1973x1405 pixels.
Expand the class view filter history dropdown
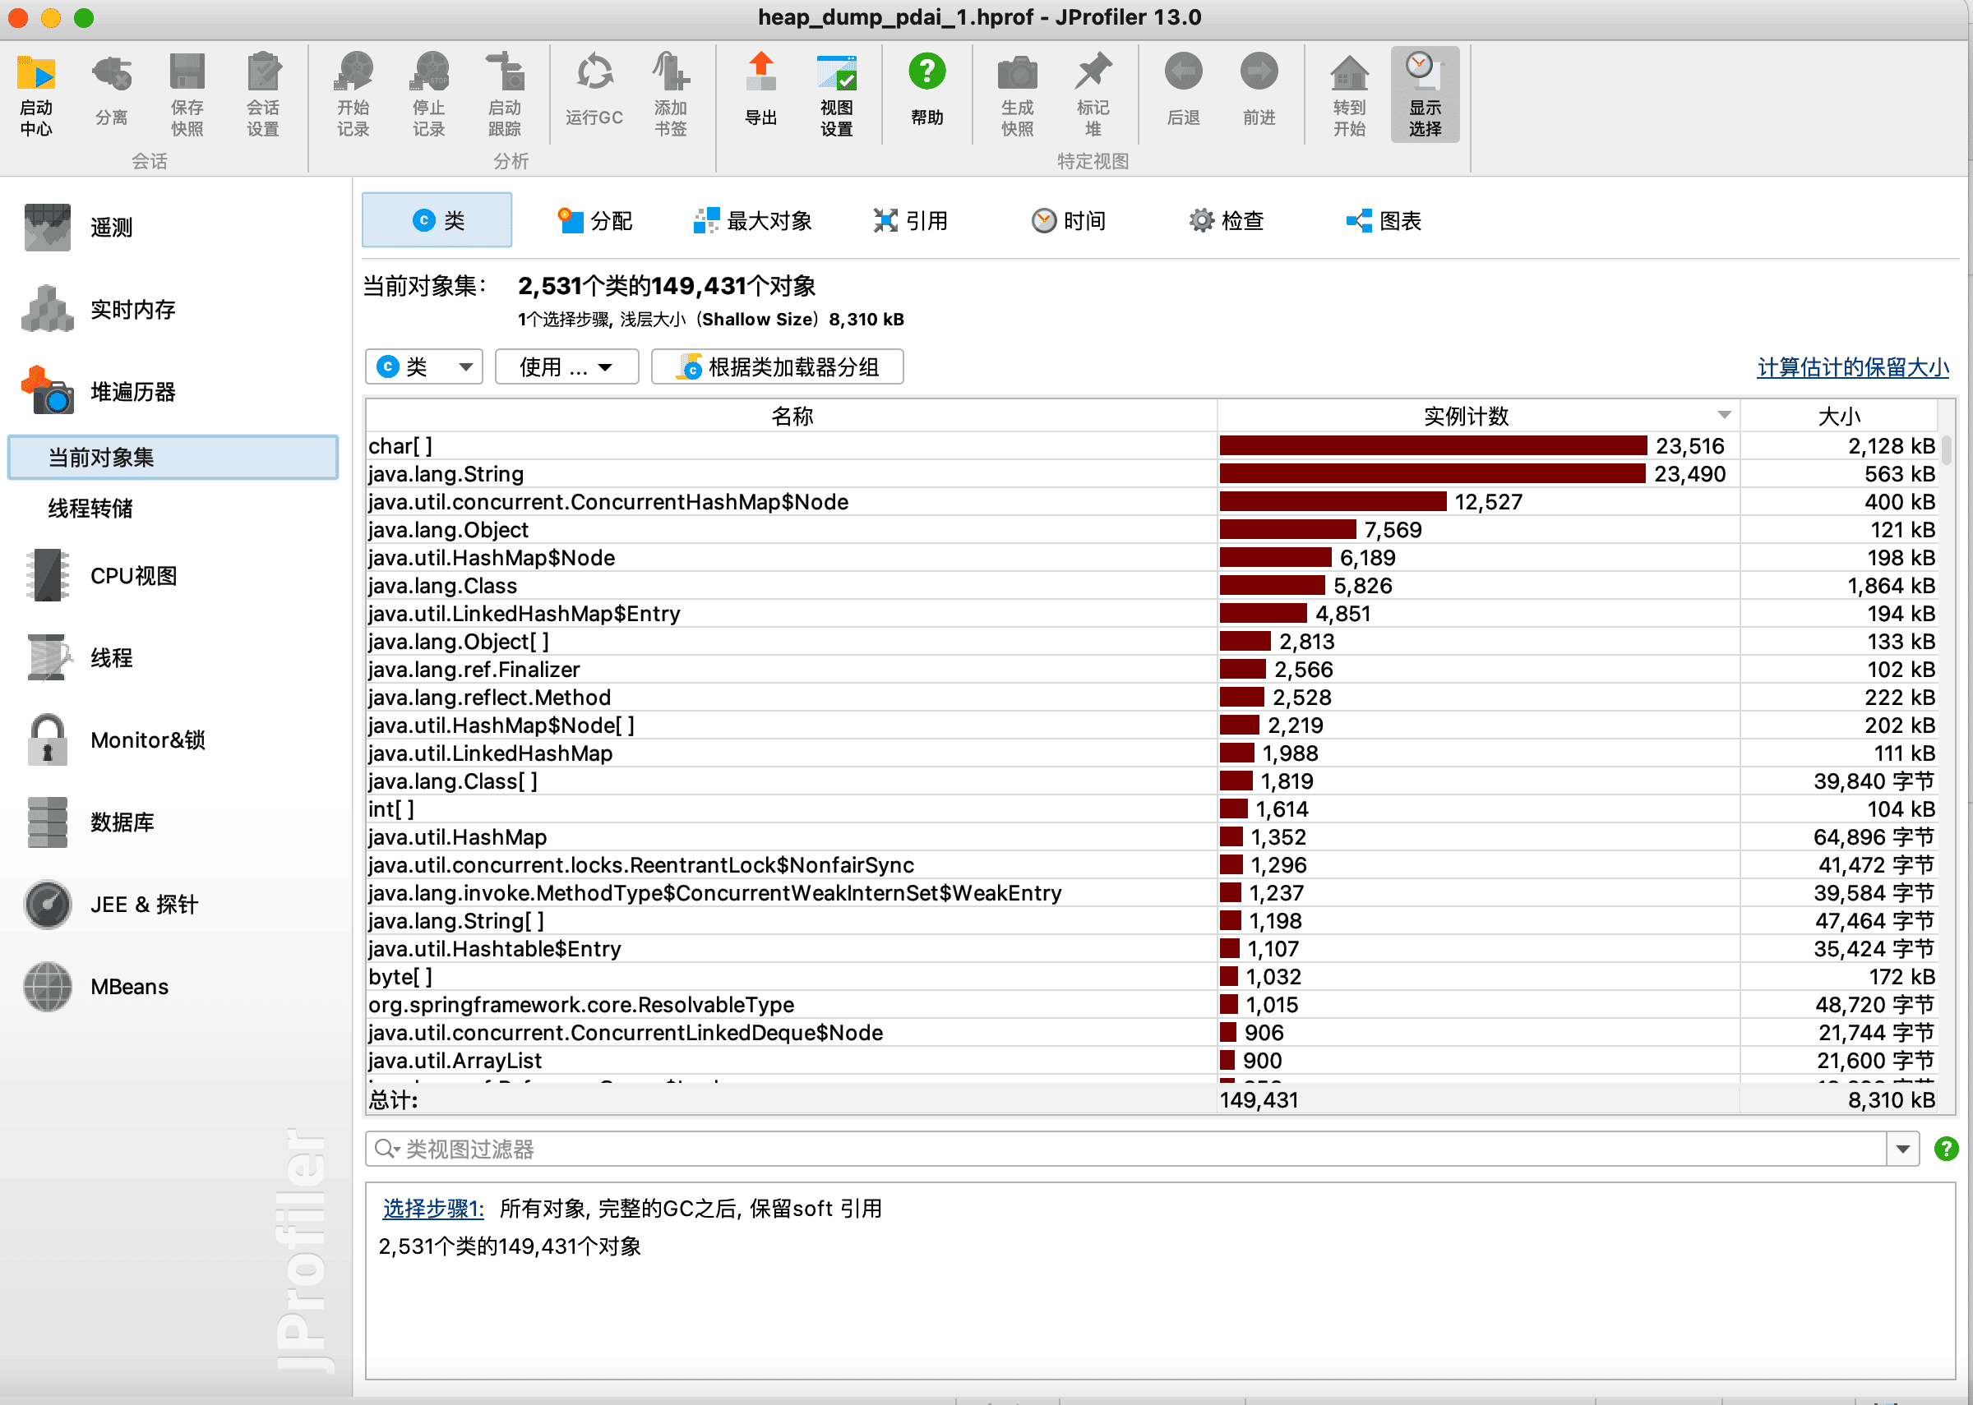[x=1902, y=1149]
